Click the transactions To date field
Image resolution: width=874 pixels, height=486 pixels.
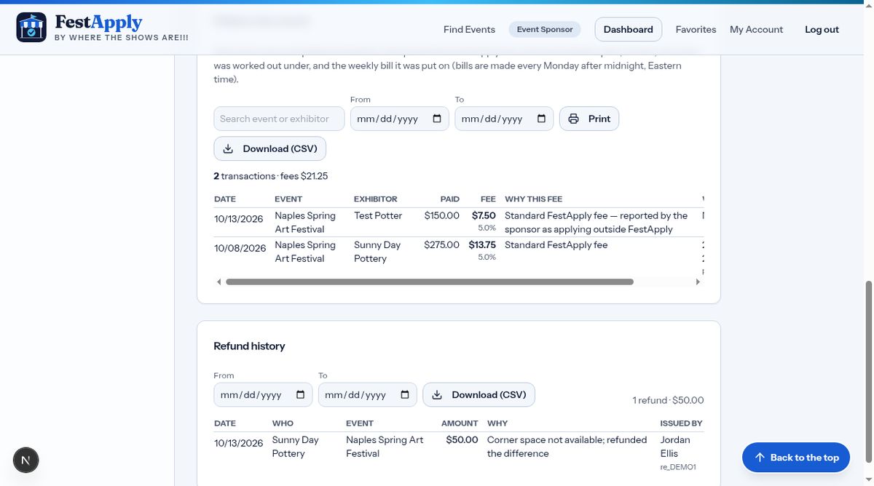coord(504,119)
